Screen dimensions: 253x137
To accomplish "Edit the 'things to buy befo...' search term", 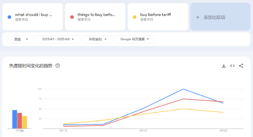I will [96, 15].
